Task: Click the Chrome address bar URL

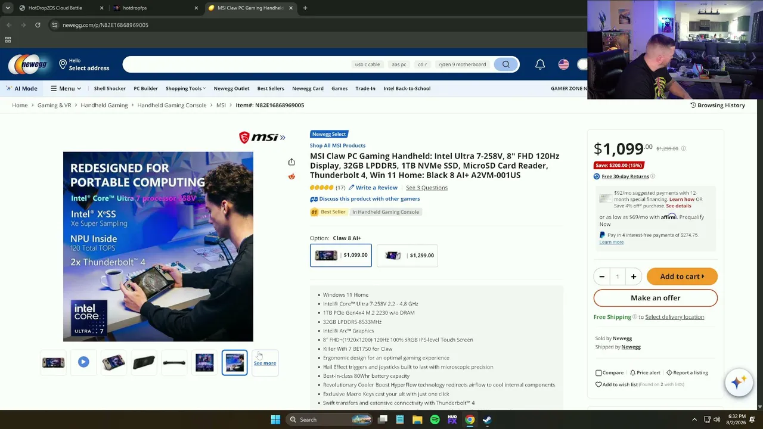Action: click(x=106, y=25)
